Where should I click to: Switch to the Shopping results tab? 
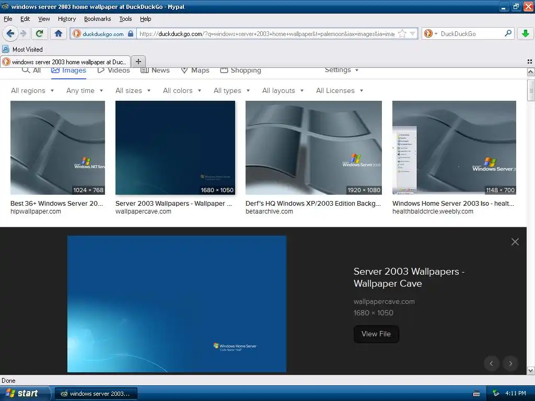(240, 70)
